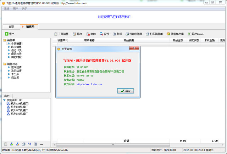Screen dimensions: 227x154
Task: Select 款已结清 status filter
Action: [16, 71]
